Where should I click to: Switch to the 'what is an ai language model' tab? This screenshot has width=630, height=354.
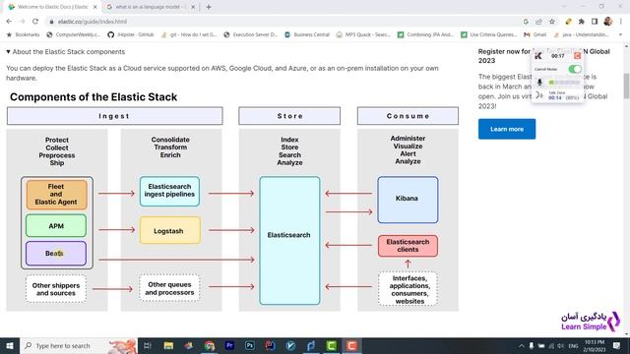tap(151, 7)
